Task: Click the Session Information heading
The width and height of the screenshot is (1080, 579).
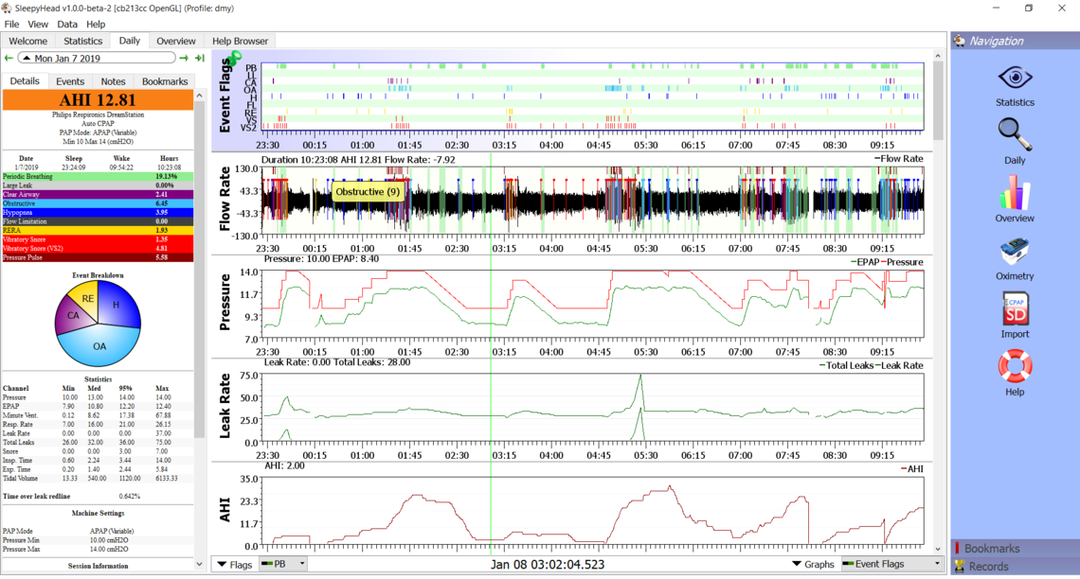Action: coord(98,565)
